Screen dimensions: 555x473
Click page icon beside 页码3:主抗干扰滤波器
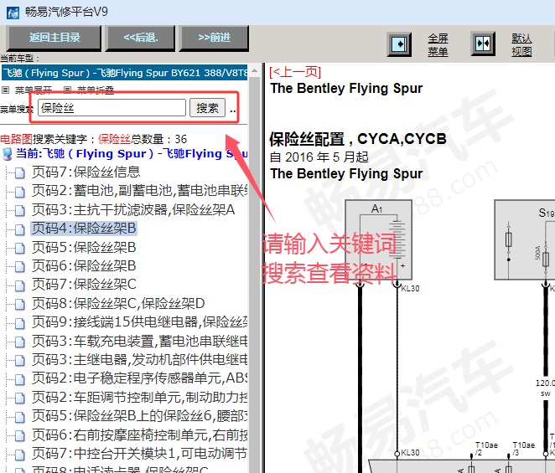tap(20, 210)
